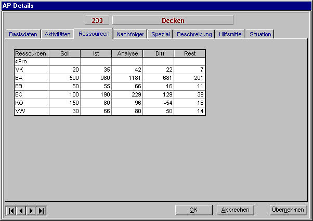The height and width of the screenshot is (221, 313).
Task: Click the Diff cell for row KO
Action: click(158, 103)
